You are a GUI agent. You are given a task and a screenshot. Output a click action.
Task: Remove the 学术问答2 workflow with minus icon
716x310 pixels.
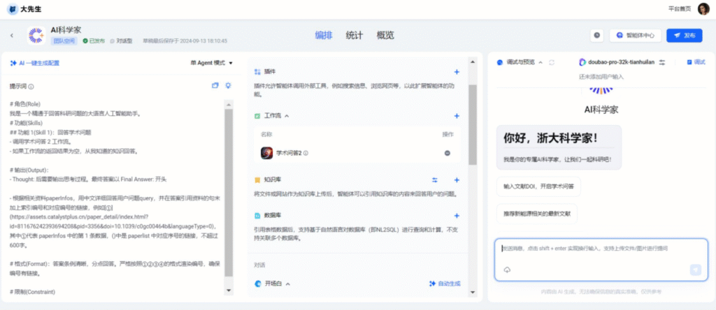pos(447,153)
